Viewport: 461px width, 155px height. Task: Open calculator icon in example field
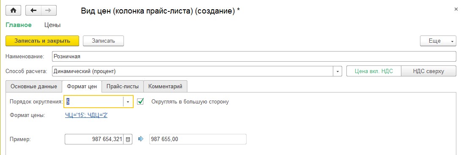(128, 139)
